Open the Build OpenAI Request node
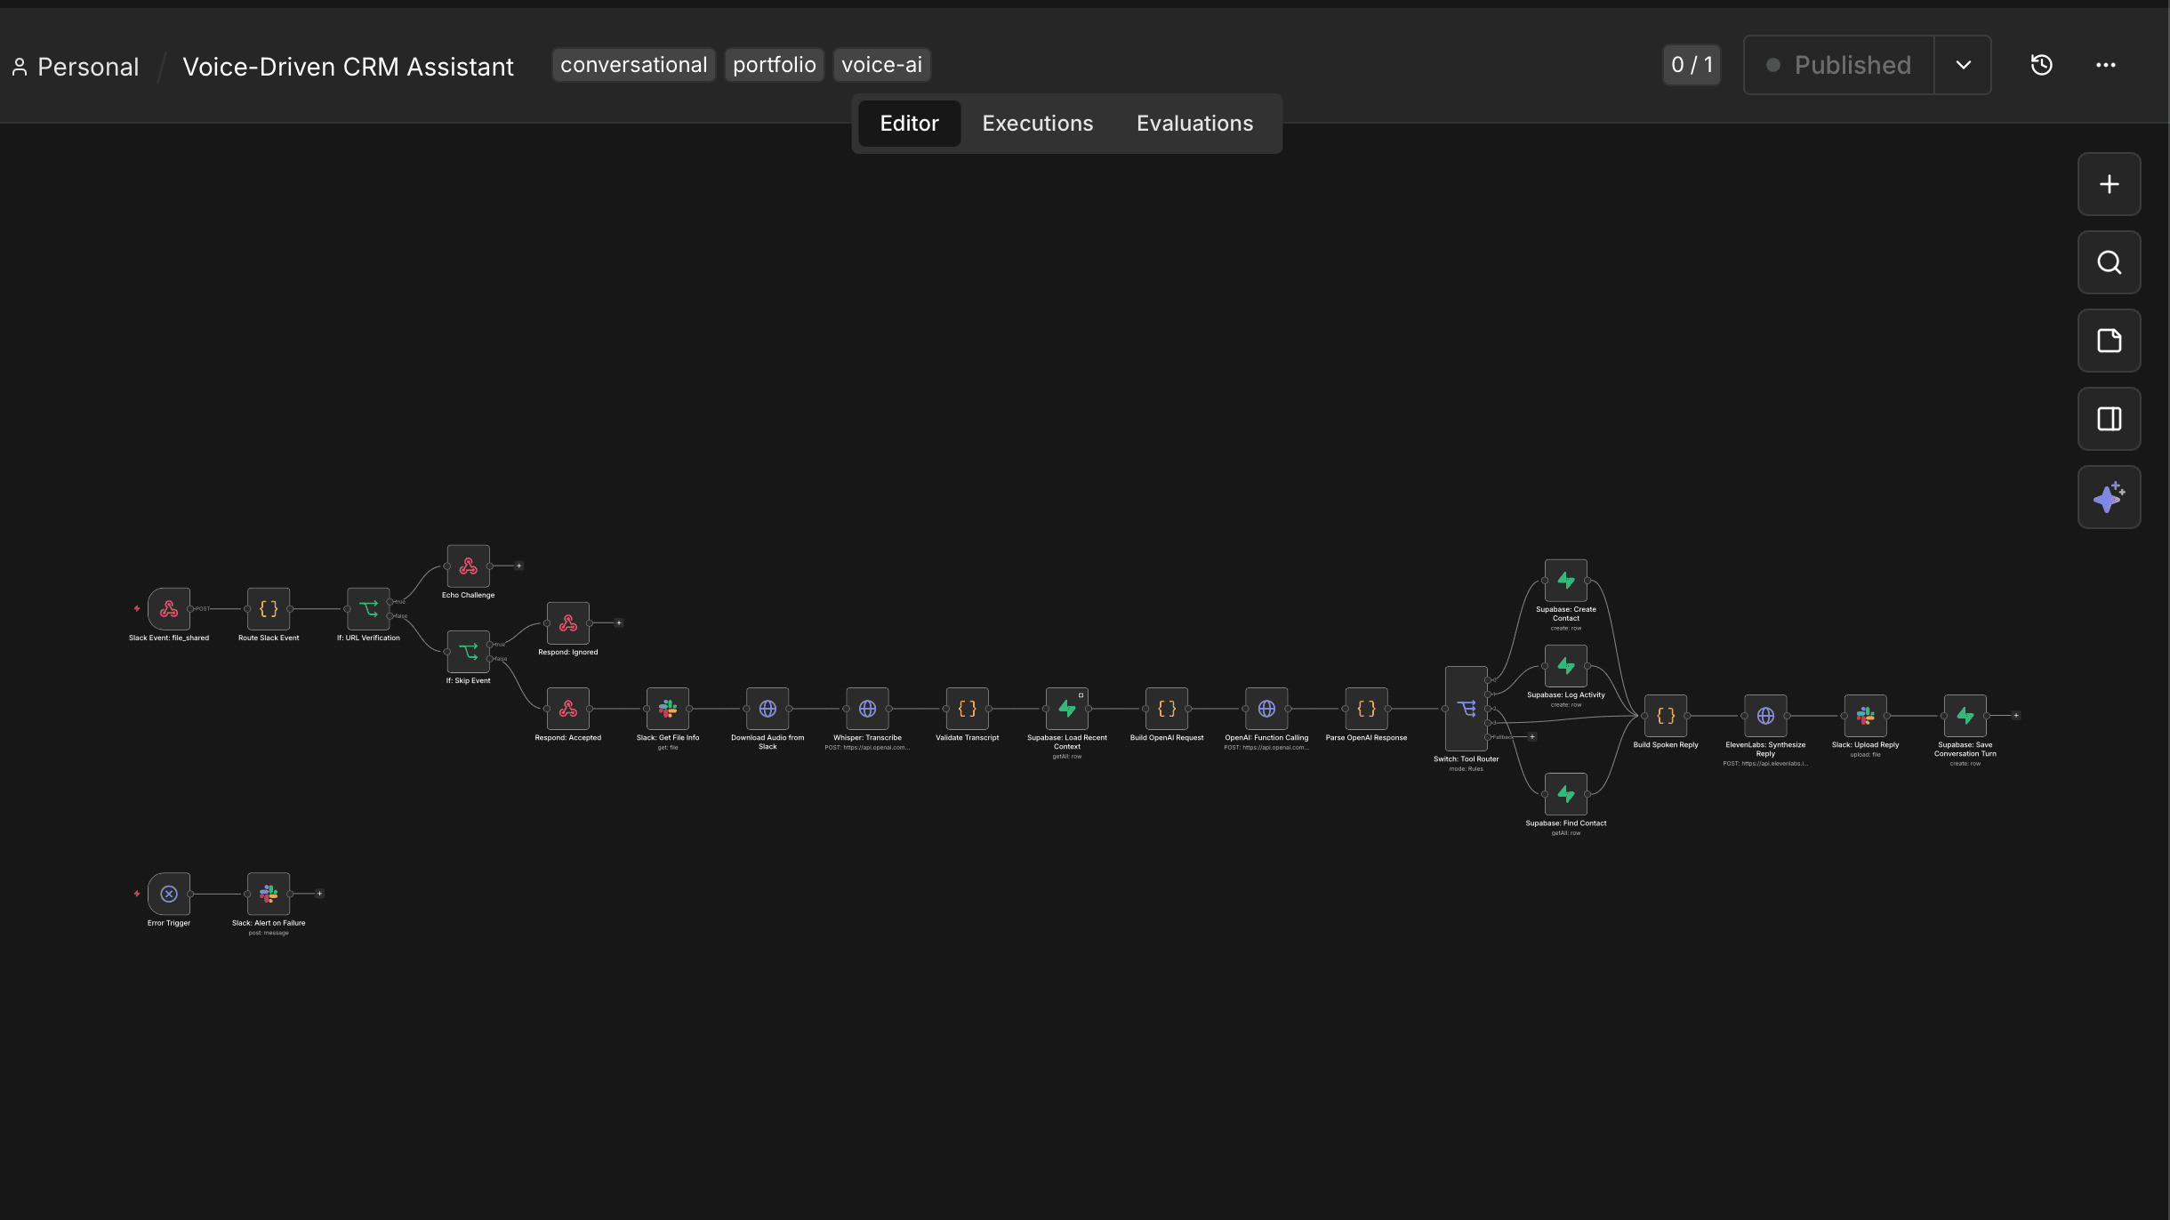2170x1220 pixels. [x=1167, y=709]
